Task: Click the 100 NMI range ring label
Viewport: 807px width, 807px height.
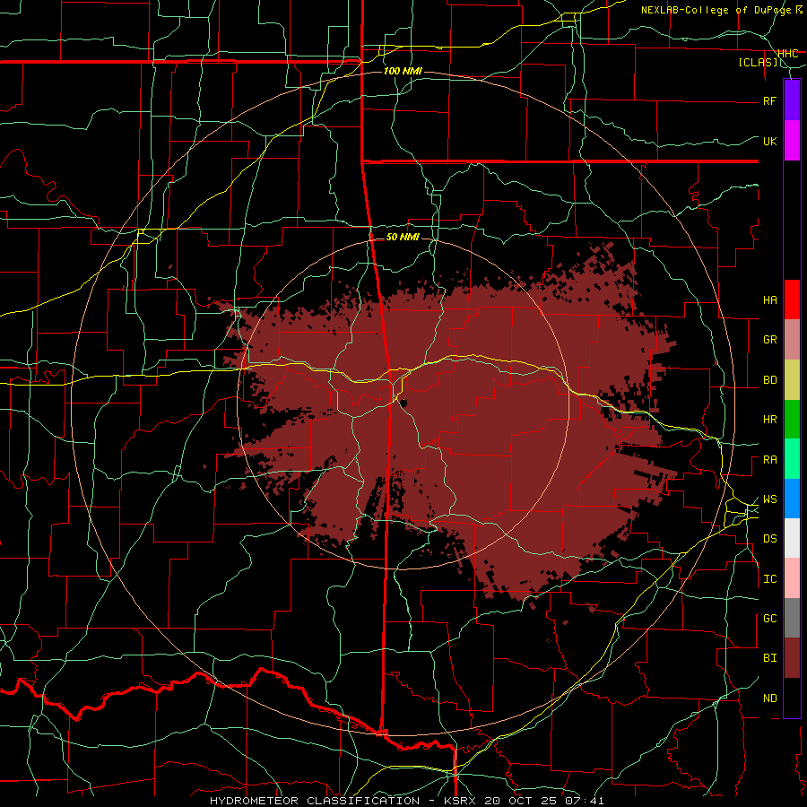Action: (403, 71)
